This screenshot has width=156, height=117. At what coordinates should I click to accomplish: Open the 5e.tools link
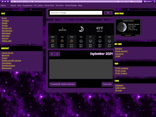118,90
